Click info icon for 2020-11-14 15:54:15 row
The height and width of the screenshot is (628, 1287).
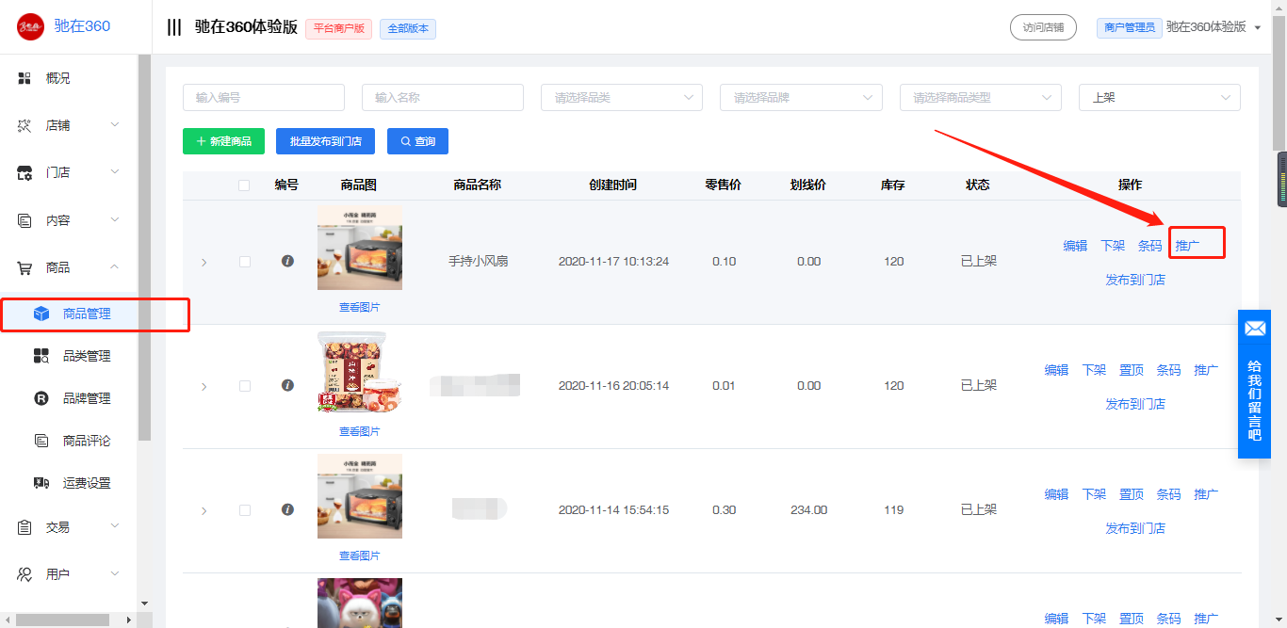pyautogui.click(x=287, y=509)
